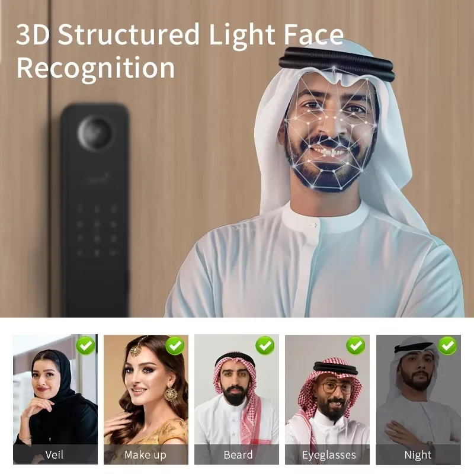Select the Eyeglasses label caption
Screen dimensions: 474x474
(x=328, y=454)
